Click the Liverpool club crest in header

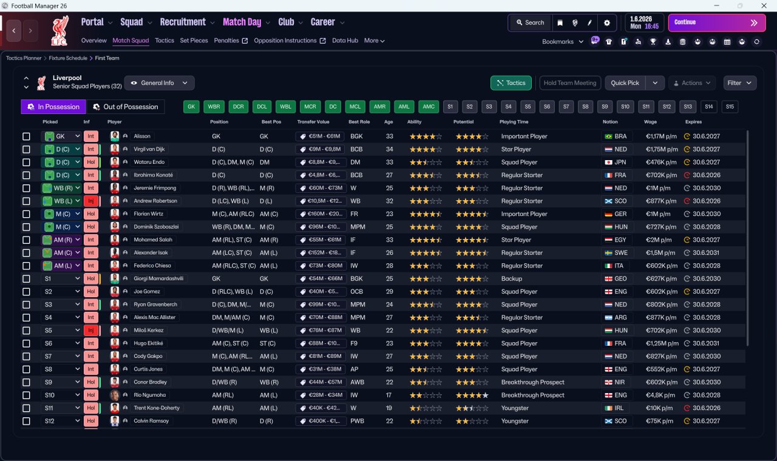coord(59,30)
